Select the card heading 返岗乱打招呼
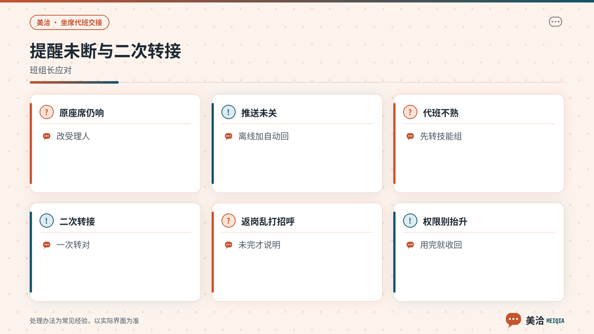The height and width of the screenshot is (334, 594). click(x=268, y=222)
